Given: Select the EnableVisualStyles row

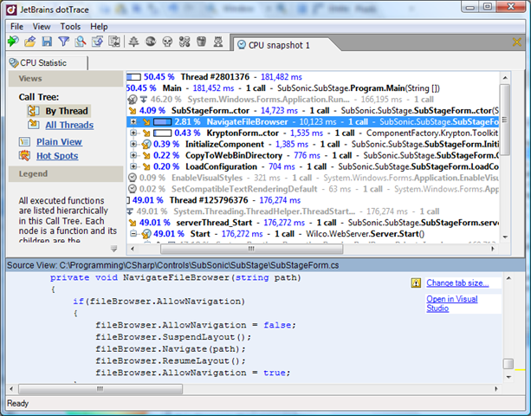Looking at the screenshot, I should click(313, 178).
